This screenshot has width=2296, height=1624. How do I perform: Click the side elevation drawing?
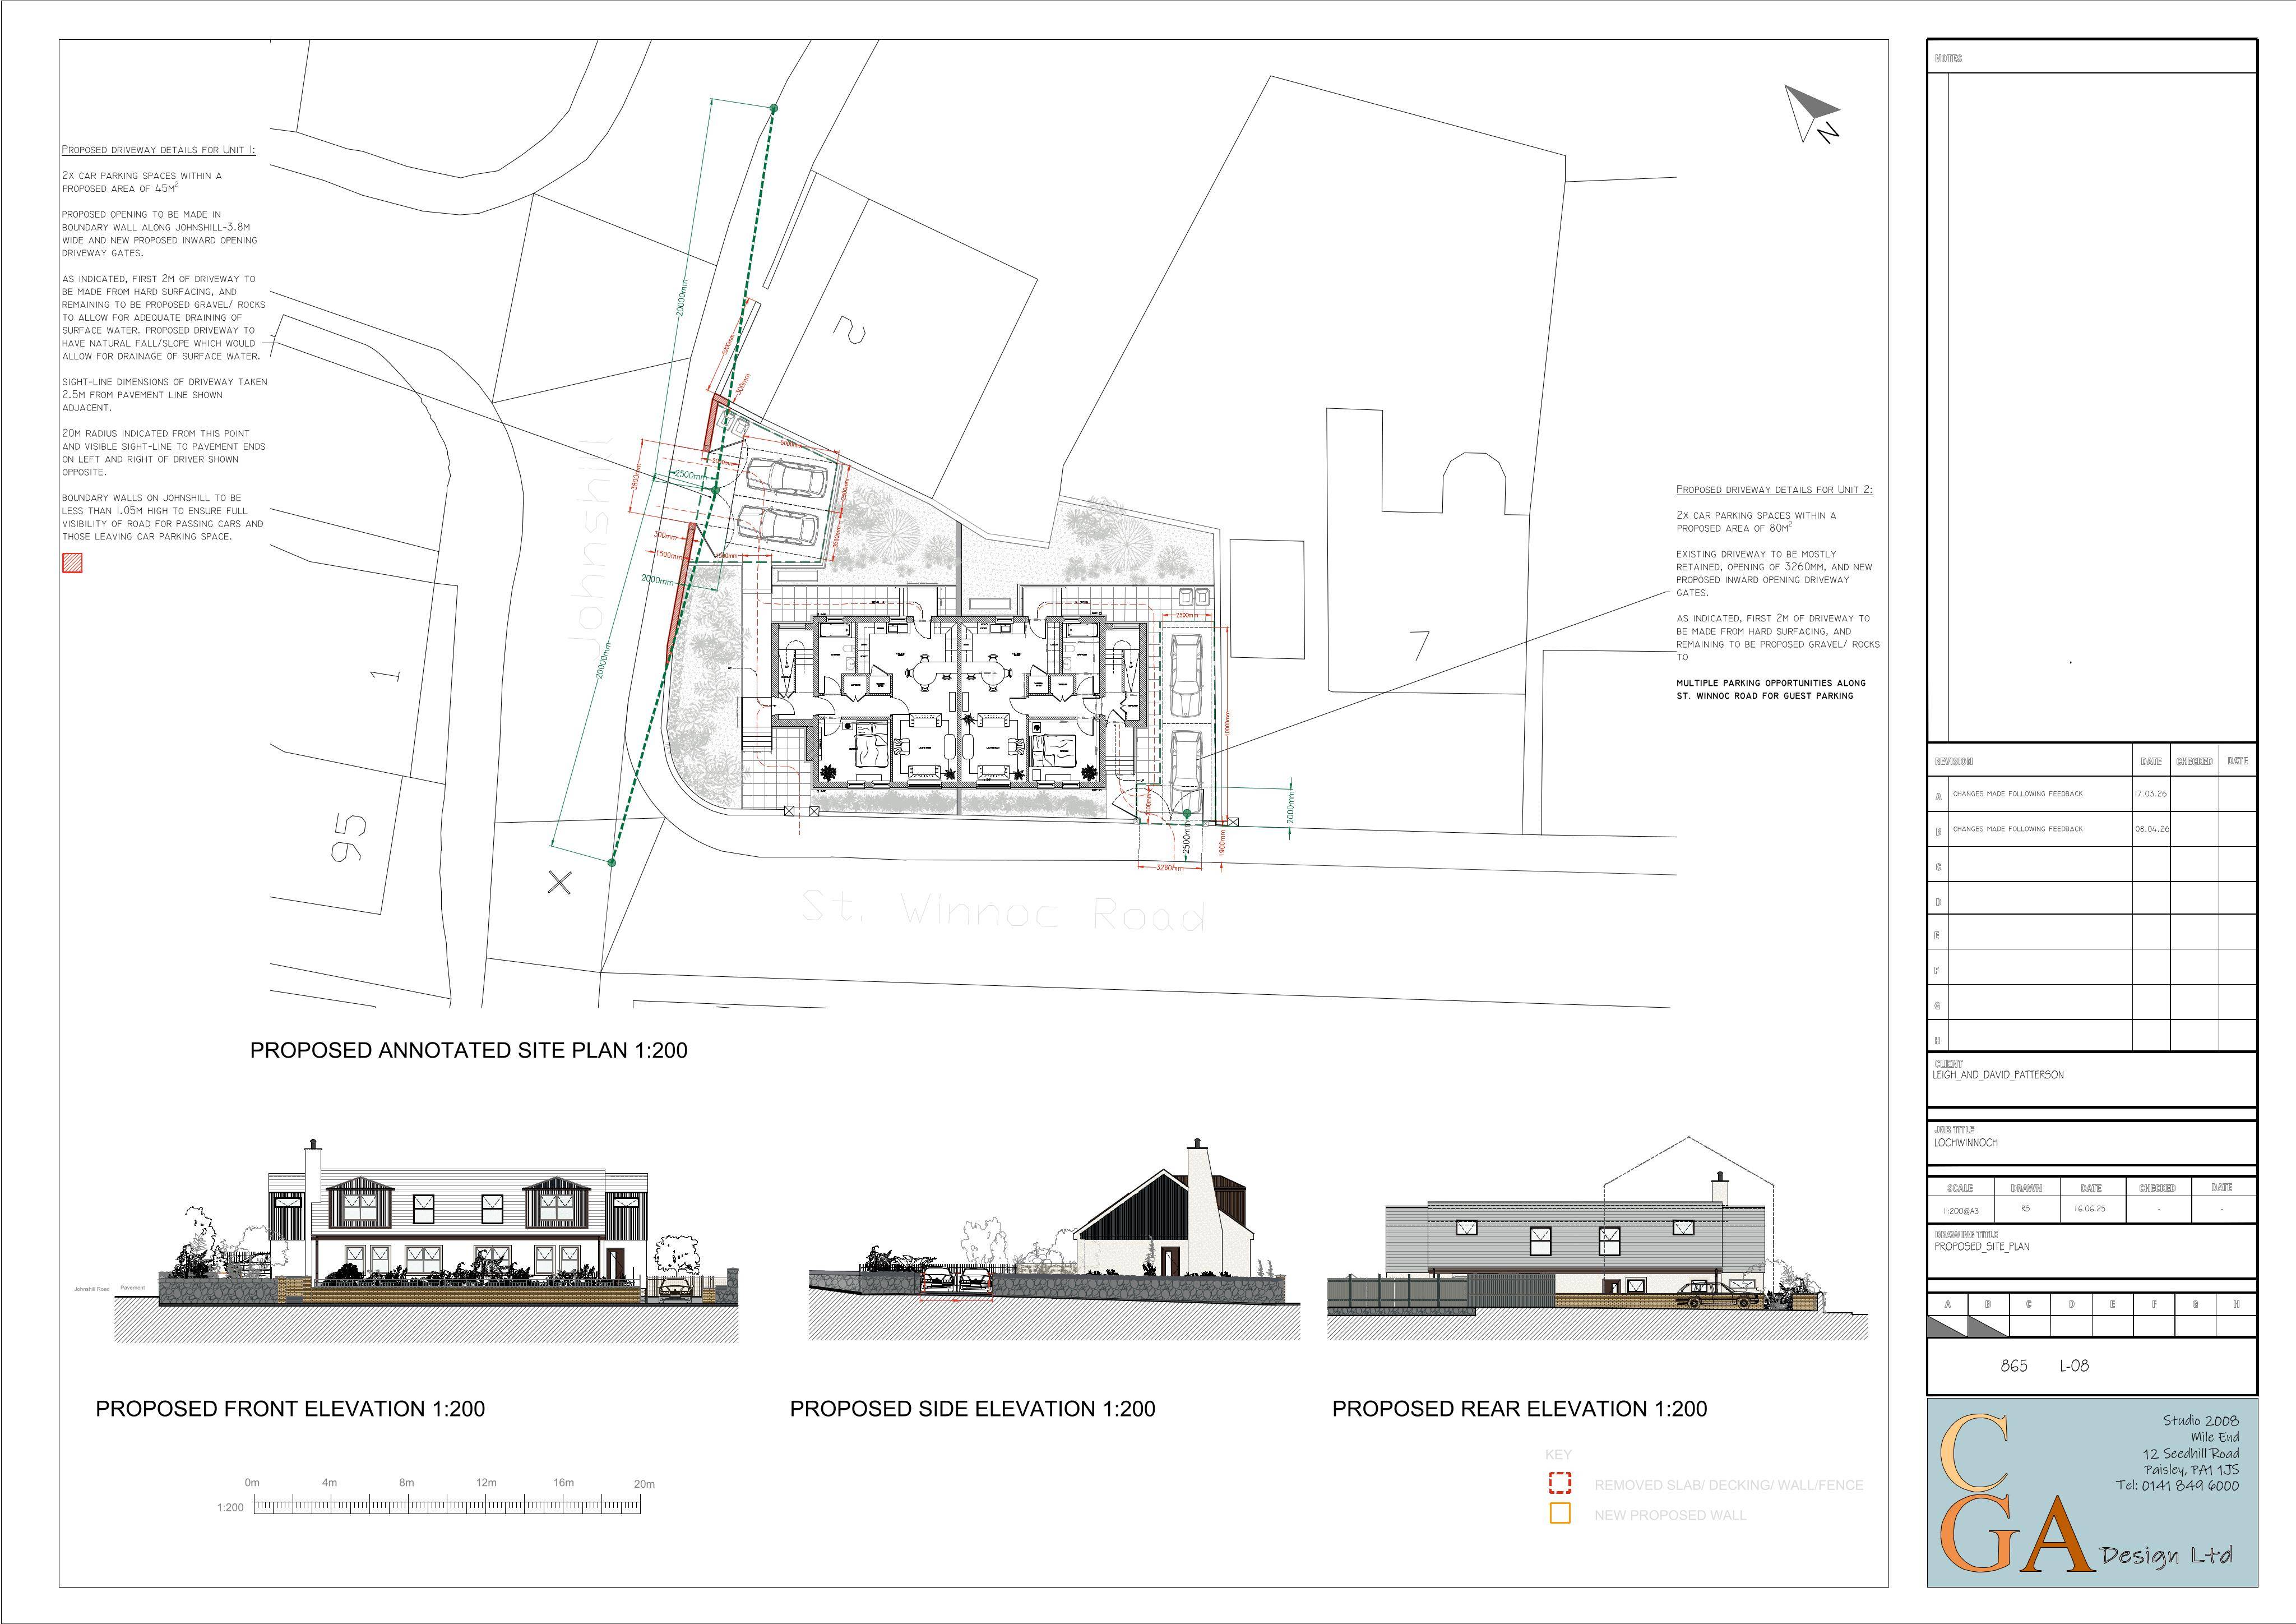pyautogui.click(x=1054, y=1239)
